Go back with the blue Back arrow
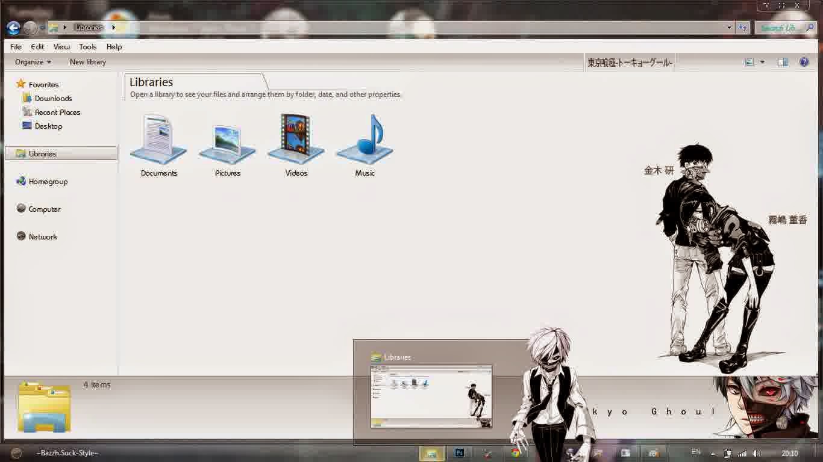 tap(13, 28)
